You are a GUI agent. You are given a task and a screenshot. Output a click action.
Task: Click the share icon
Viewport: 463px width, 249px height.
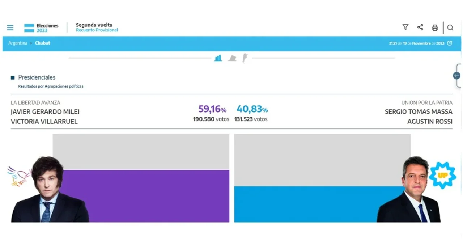(x=420, y=27)
